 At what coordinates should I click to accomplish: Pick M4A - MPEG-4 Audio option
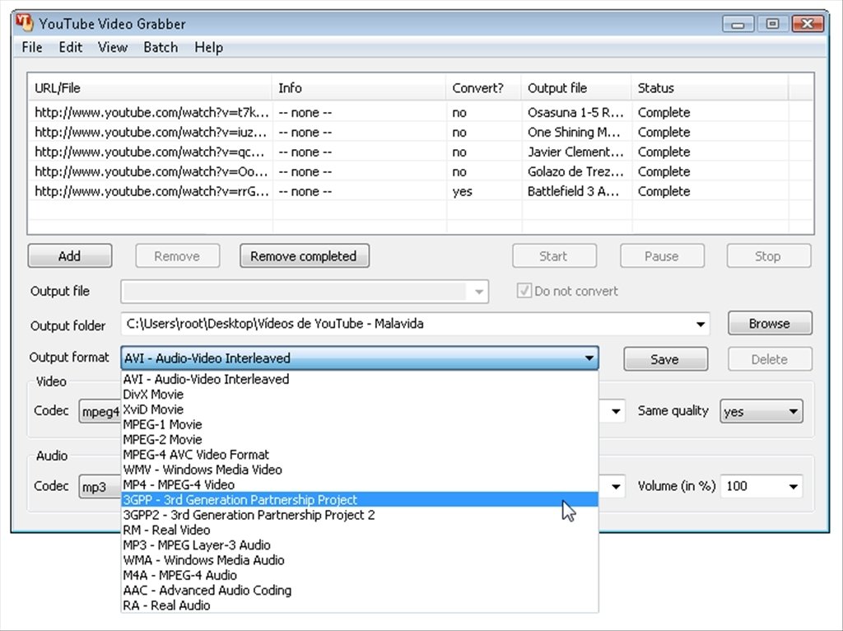pos(360,575)
